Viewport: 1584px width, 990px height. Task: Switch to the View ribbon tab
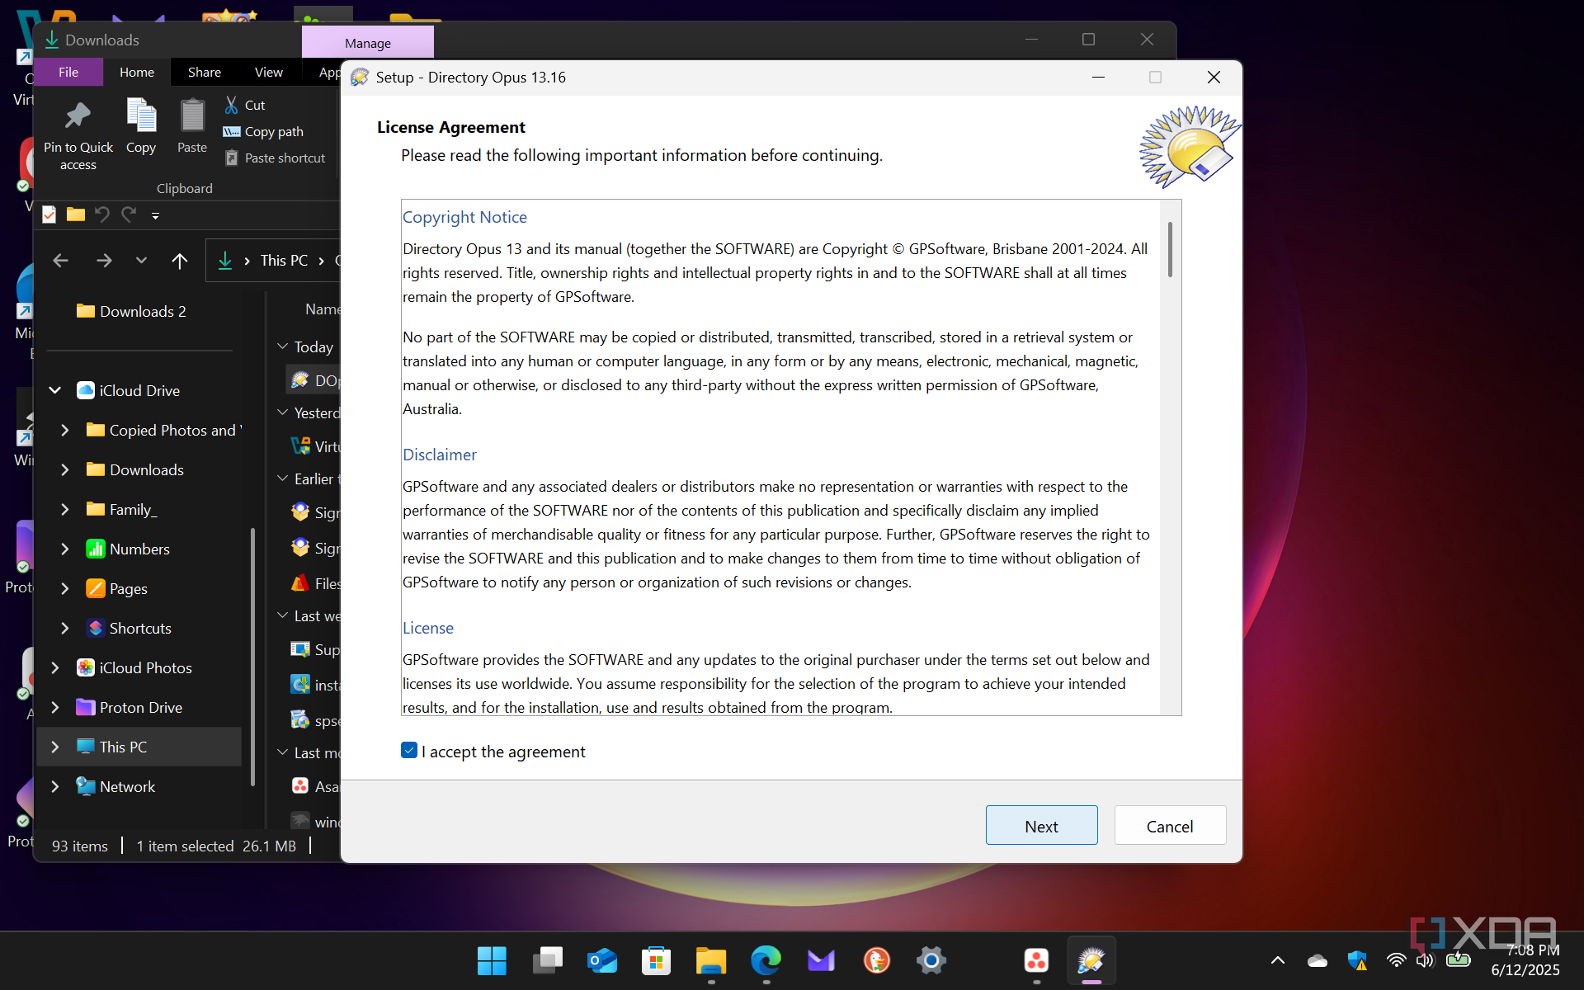coord(268,73)
